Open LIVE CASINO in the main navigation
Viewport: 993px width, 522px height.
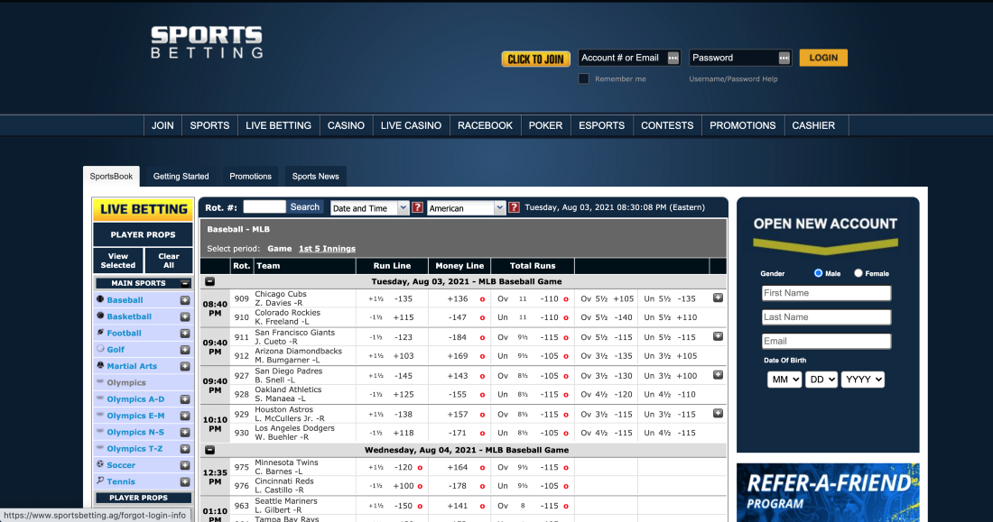[411, 125]
